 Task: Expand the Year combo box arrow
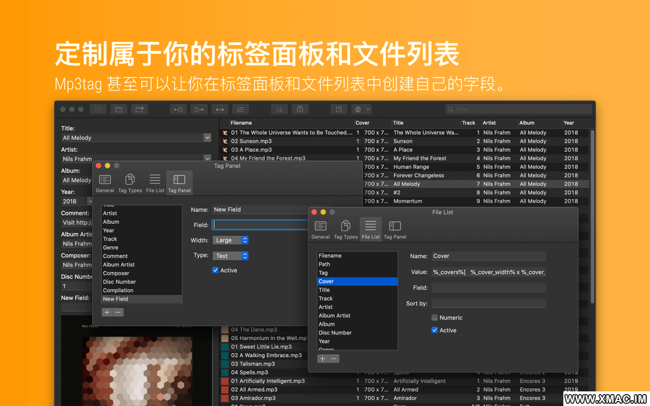point(90,201)
